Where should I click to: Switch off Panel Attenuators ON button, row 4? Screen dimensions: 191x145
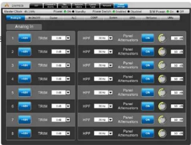[x=147, y=79]
